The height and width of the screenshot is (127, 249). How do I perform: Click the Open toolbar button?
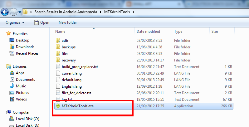(x=42, y=22)
